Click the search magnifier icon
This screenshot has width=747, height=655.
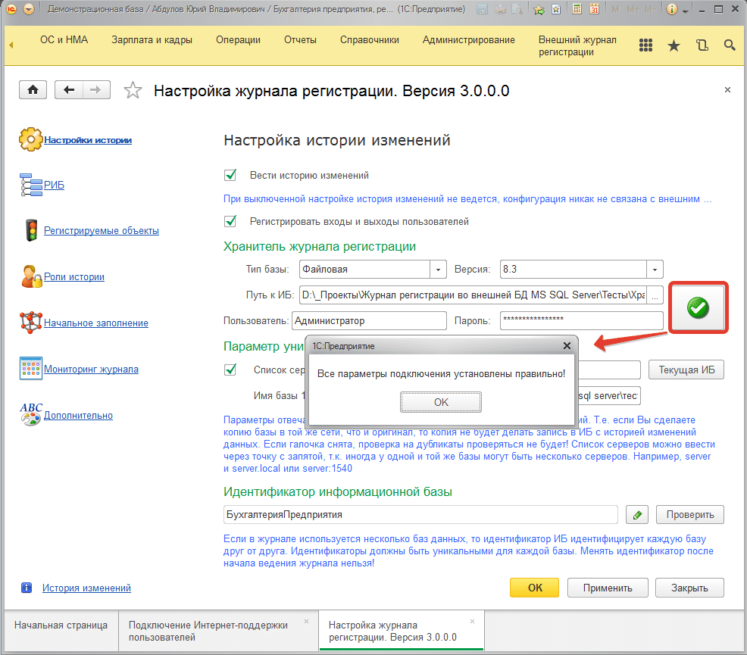pos(730,45)
